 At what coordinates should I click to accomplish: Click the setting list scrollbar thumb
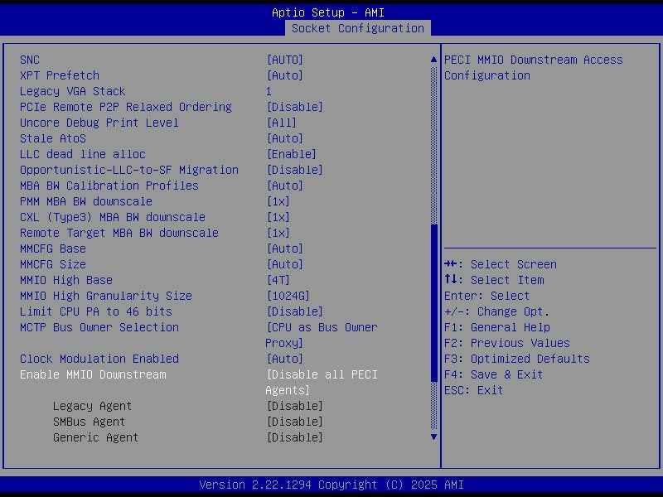click(433, 303)
